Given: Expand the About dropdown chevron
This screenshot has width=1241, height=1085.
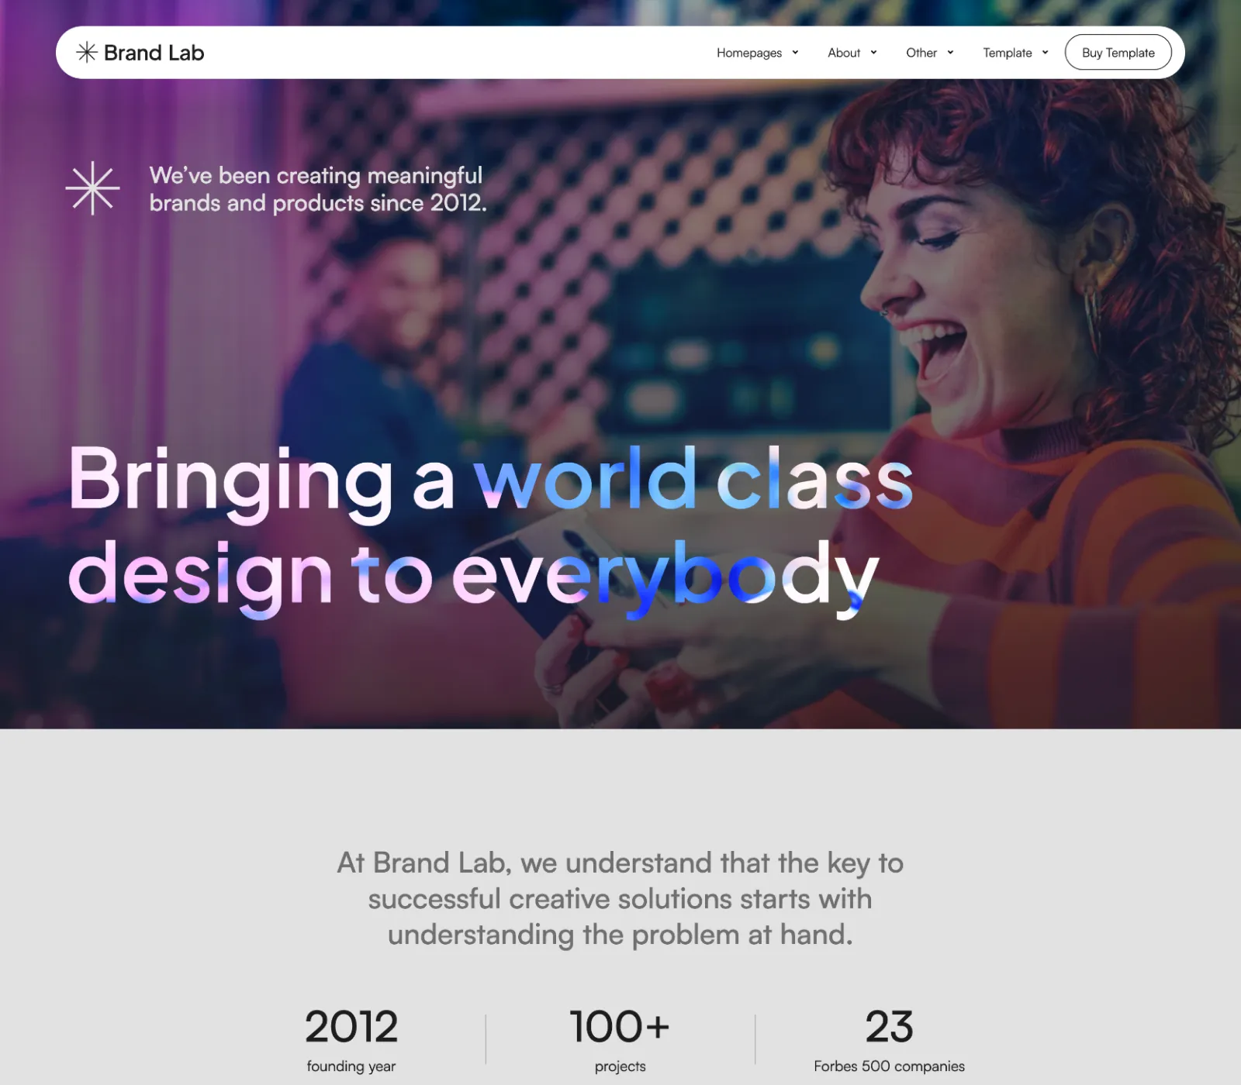Looking at the screenshot, I should pos(873,53).
